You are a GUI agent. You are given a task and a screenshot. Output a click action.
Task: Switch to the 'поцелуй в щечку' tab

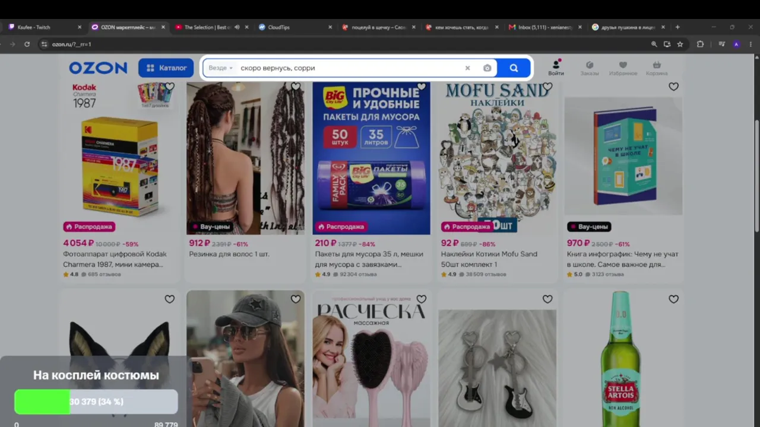pos(379,27)
